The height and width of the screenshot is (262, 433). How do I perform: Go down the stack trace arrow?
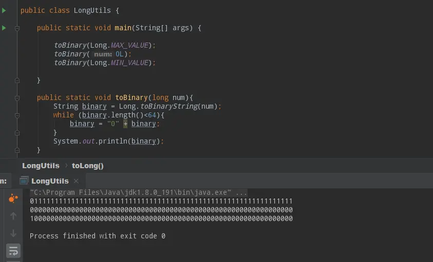tap(13, 233)
